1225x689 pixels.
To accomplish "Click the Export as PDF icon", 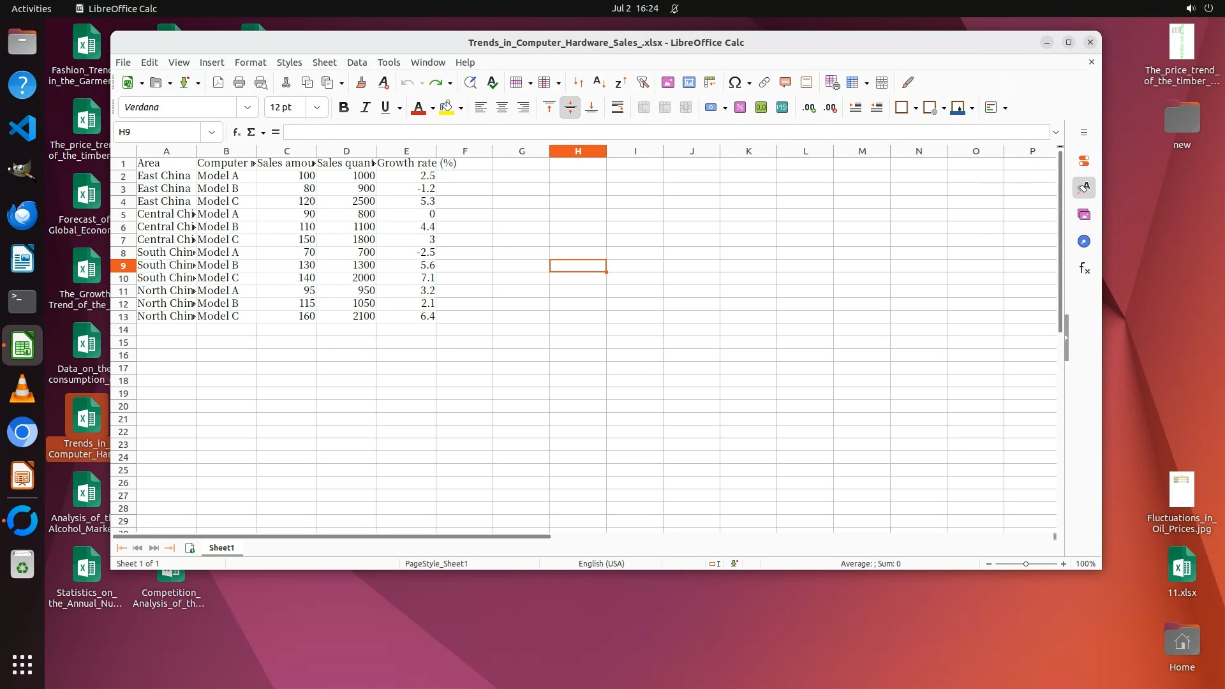I will tap(218, 82).
